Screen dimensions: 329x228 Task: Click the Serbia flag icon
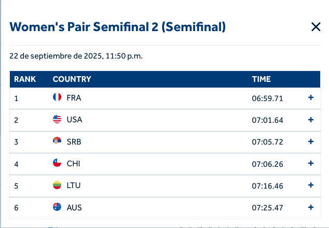click(x=57, y=141)
